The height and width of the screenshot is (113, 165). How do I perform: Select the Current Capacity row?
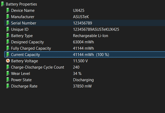coord(25,55)
